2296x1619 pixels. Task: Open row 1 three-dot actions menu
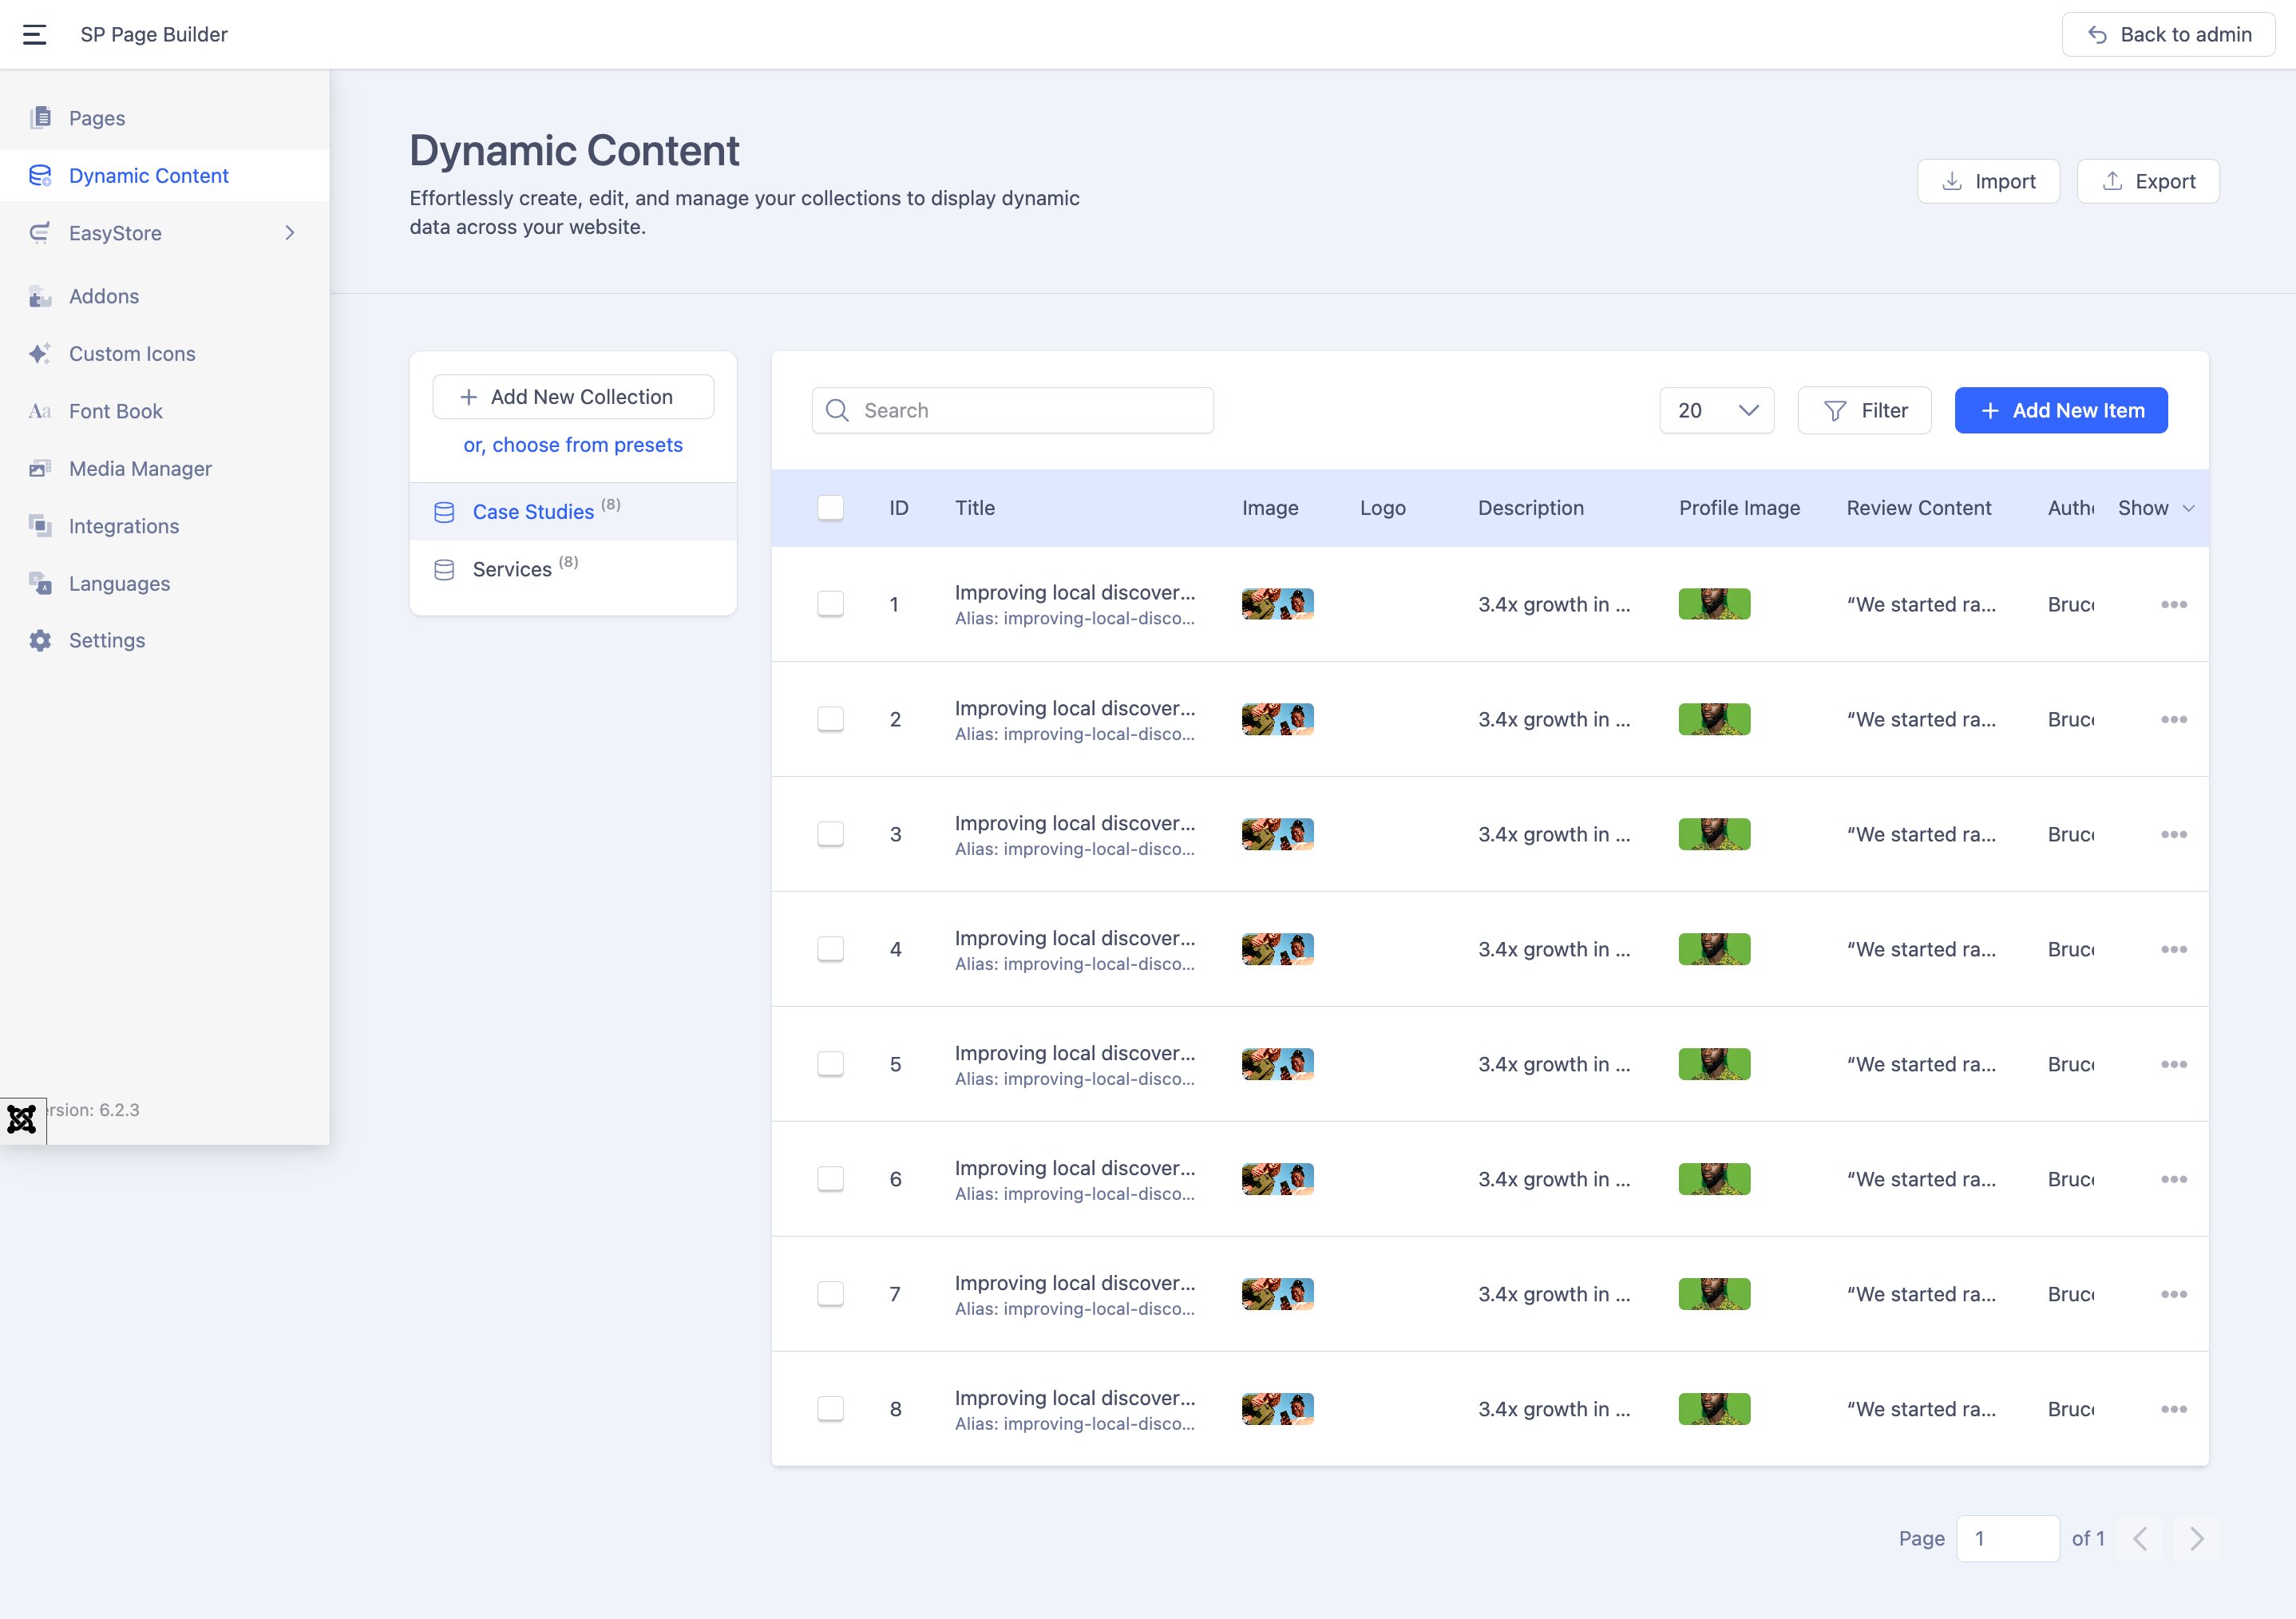(x=2173, y=604)
